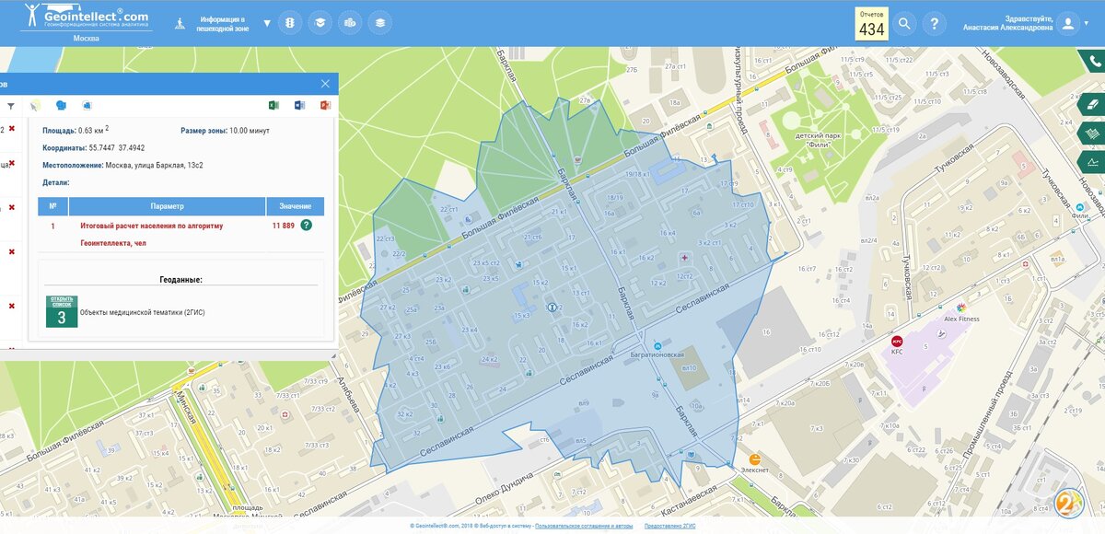Click the phone icon on the right sidebar

pos(1092,63)
